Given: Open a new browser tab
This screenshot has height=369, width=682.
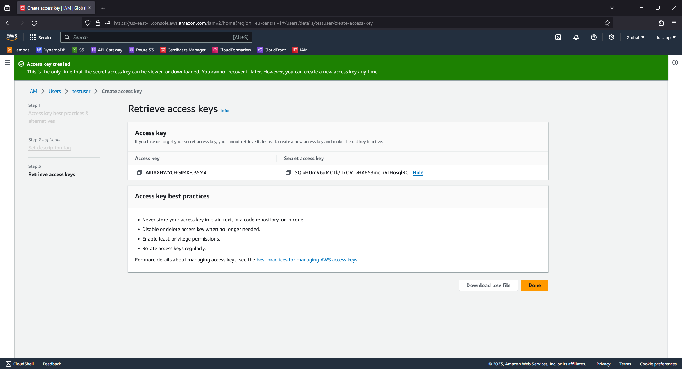Looking at the screenshot, I should tap(103, 8).
